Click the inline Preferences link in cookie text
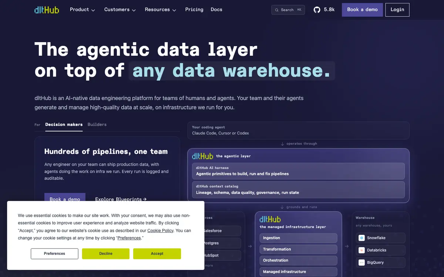 [129, 238]
